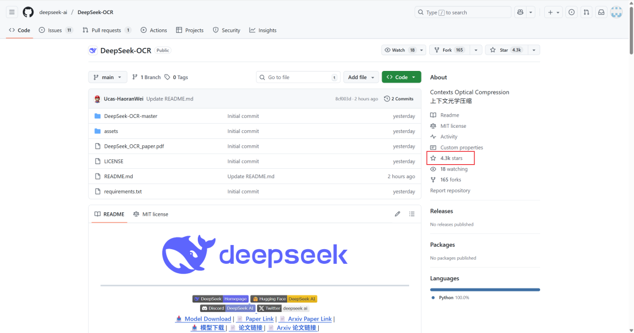Open the hamburger navigation menu
Image resolution: width=634 pixels, height=333 pixels.
click(x=12, y=12)
